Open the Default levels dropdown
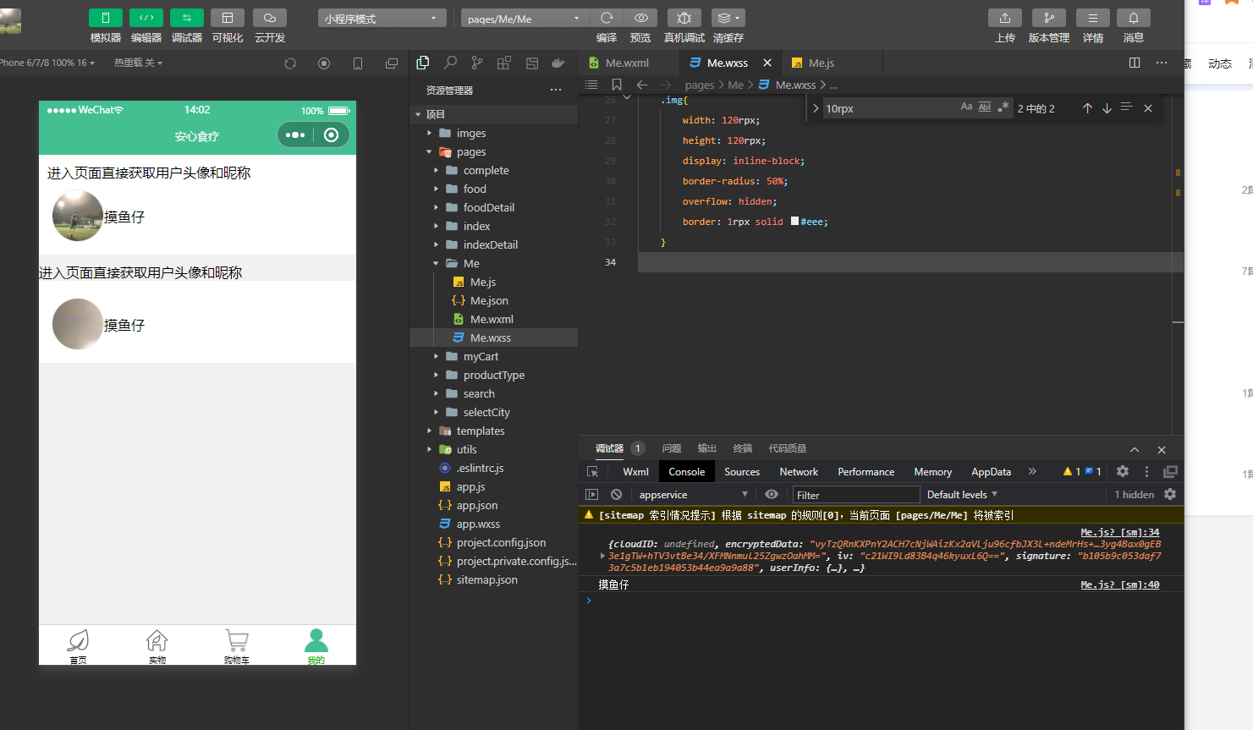 coord(963,495)
